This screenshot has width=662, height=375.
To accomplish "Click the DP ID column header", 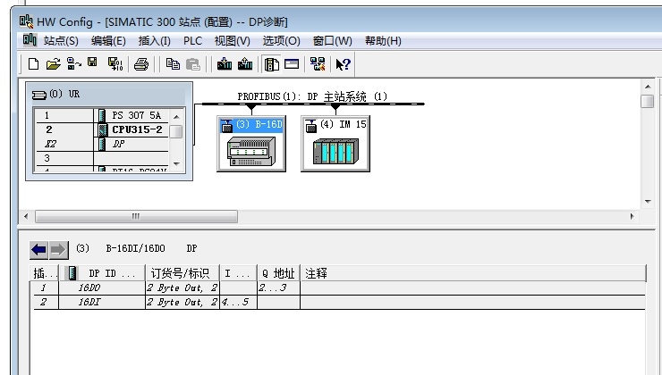I will pos(102,273).
